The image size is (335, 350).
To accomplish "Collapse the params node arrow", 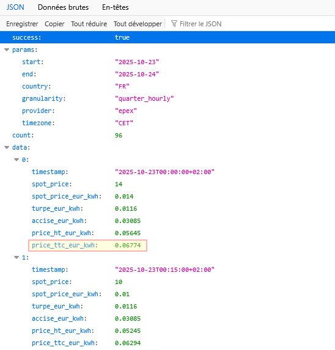I will [x=7, y=49].
